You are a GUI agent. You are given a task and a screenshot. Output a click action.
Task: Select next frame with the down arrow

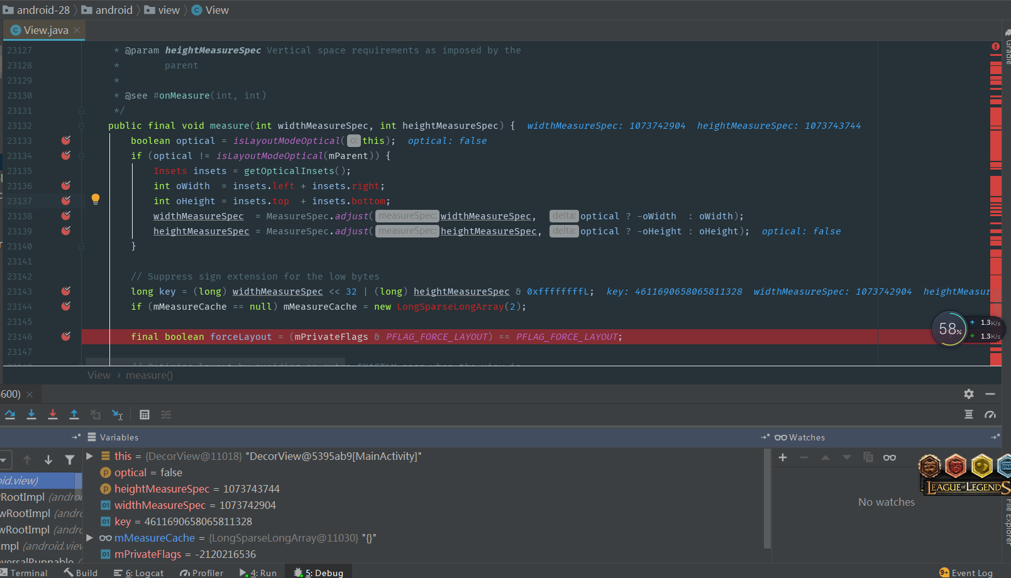pyautogui.click(x=48, y=460)
